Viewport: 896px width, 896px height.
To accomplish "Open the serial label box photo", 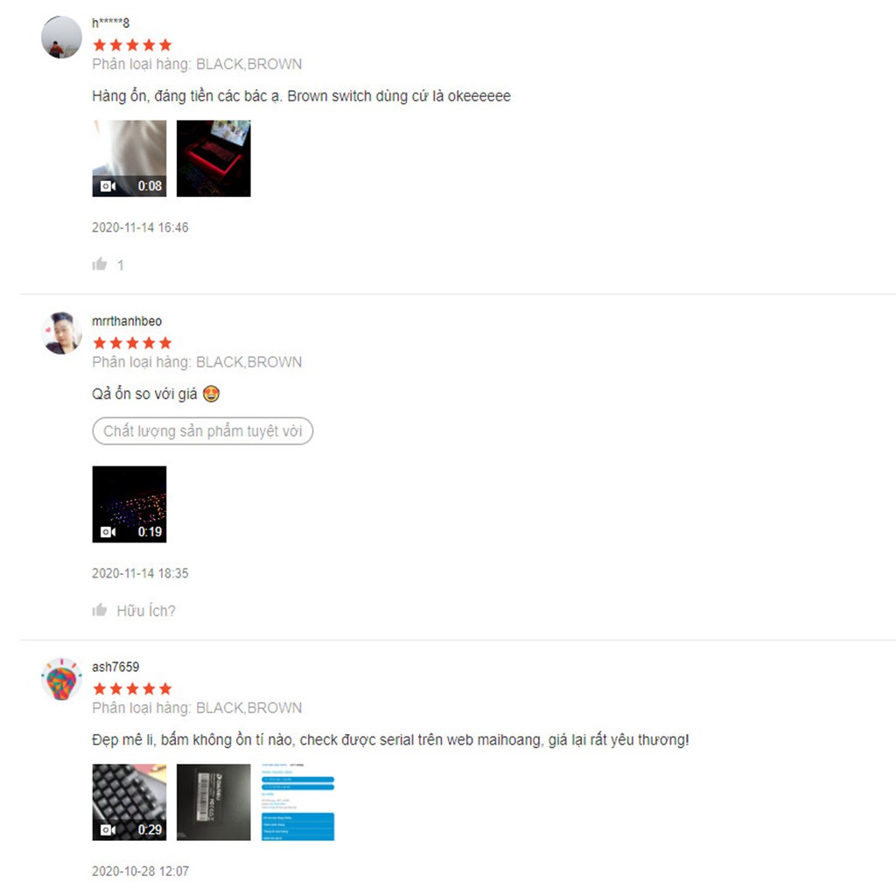I will [x=213, y=802].
